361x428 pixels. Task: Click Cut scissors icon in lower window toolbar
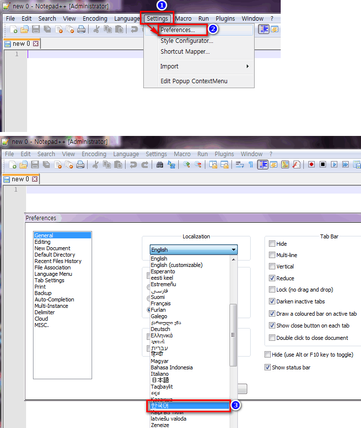point(95,165)
